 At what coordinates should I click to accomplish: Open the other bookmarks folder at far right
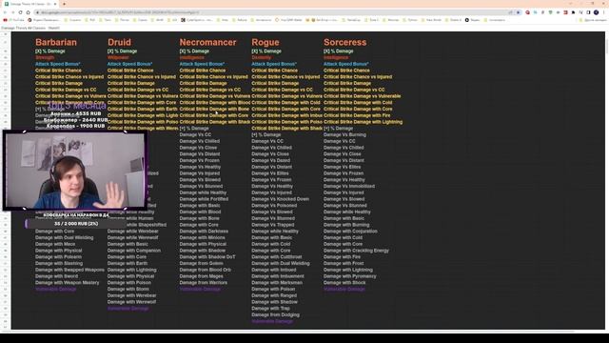(x=592, y=20)
